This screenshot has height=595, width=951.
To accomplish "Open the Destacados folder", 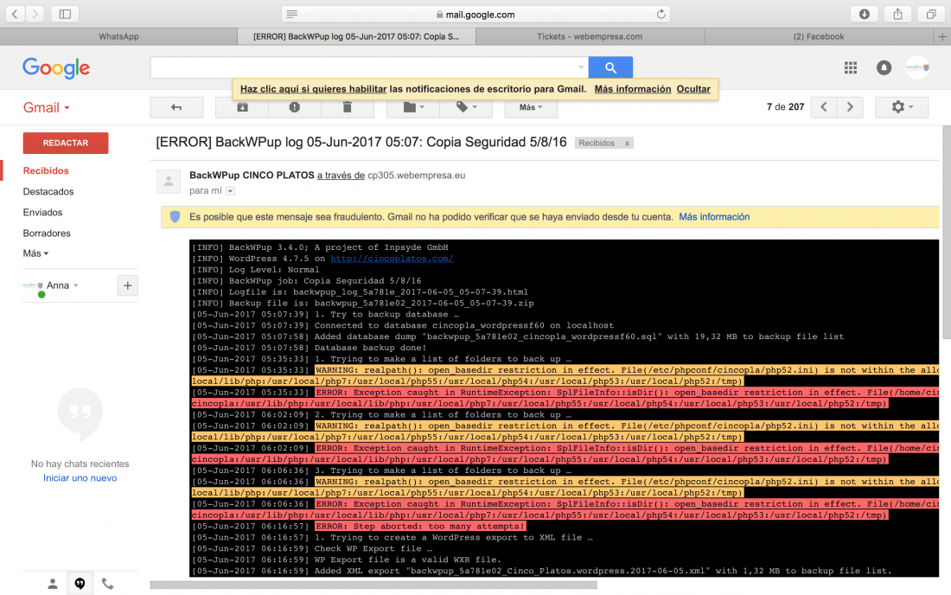I will [x=48, y=192].
